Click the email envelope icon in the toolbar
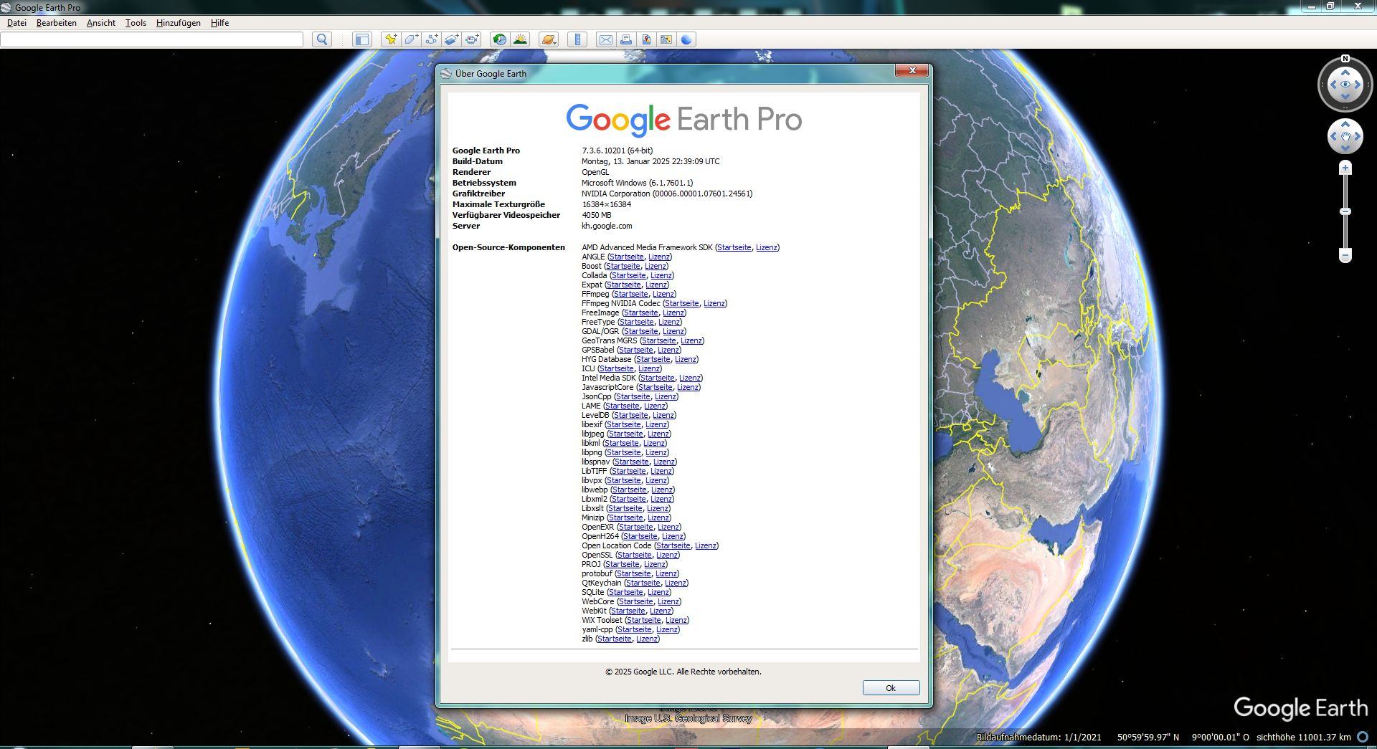Image resolution: width=1377 pixels, height=749 pixels. [606, 39]
